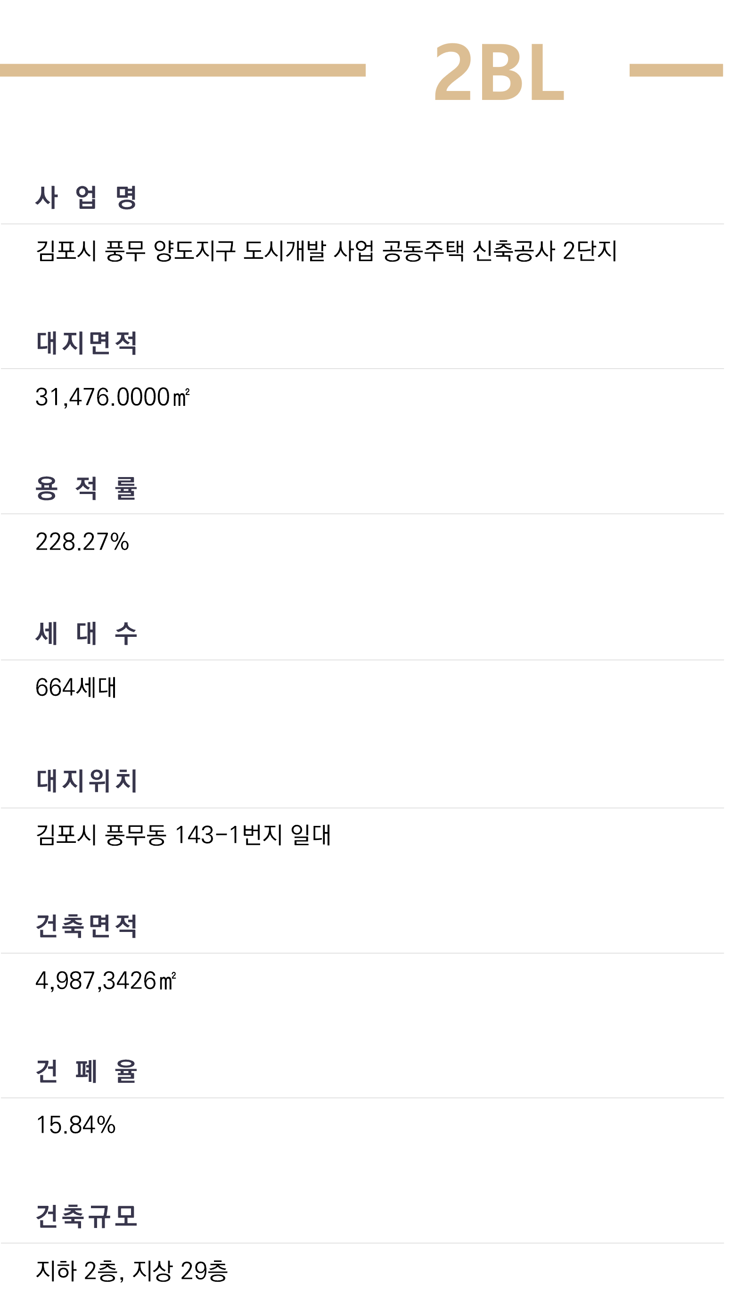This screenshot has height=1302, width=730.
Task: Select the 건폐율 heading
Action: 86,1071
